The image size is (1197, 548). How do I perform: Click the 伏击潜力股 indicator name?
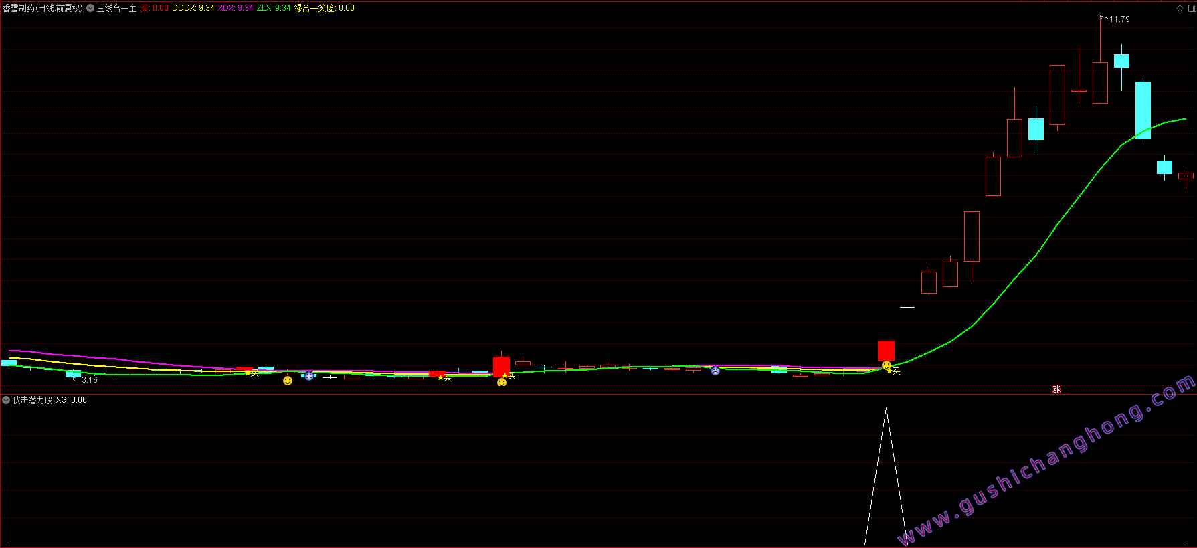pyautogui.click(x=33, y=400)
